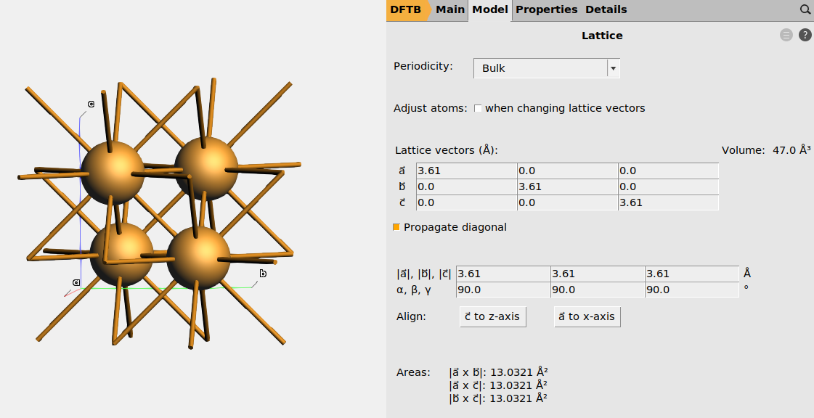Open the Lattice panel options menu icon
The image size is (814, 418).
786,35
